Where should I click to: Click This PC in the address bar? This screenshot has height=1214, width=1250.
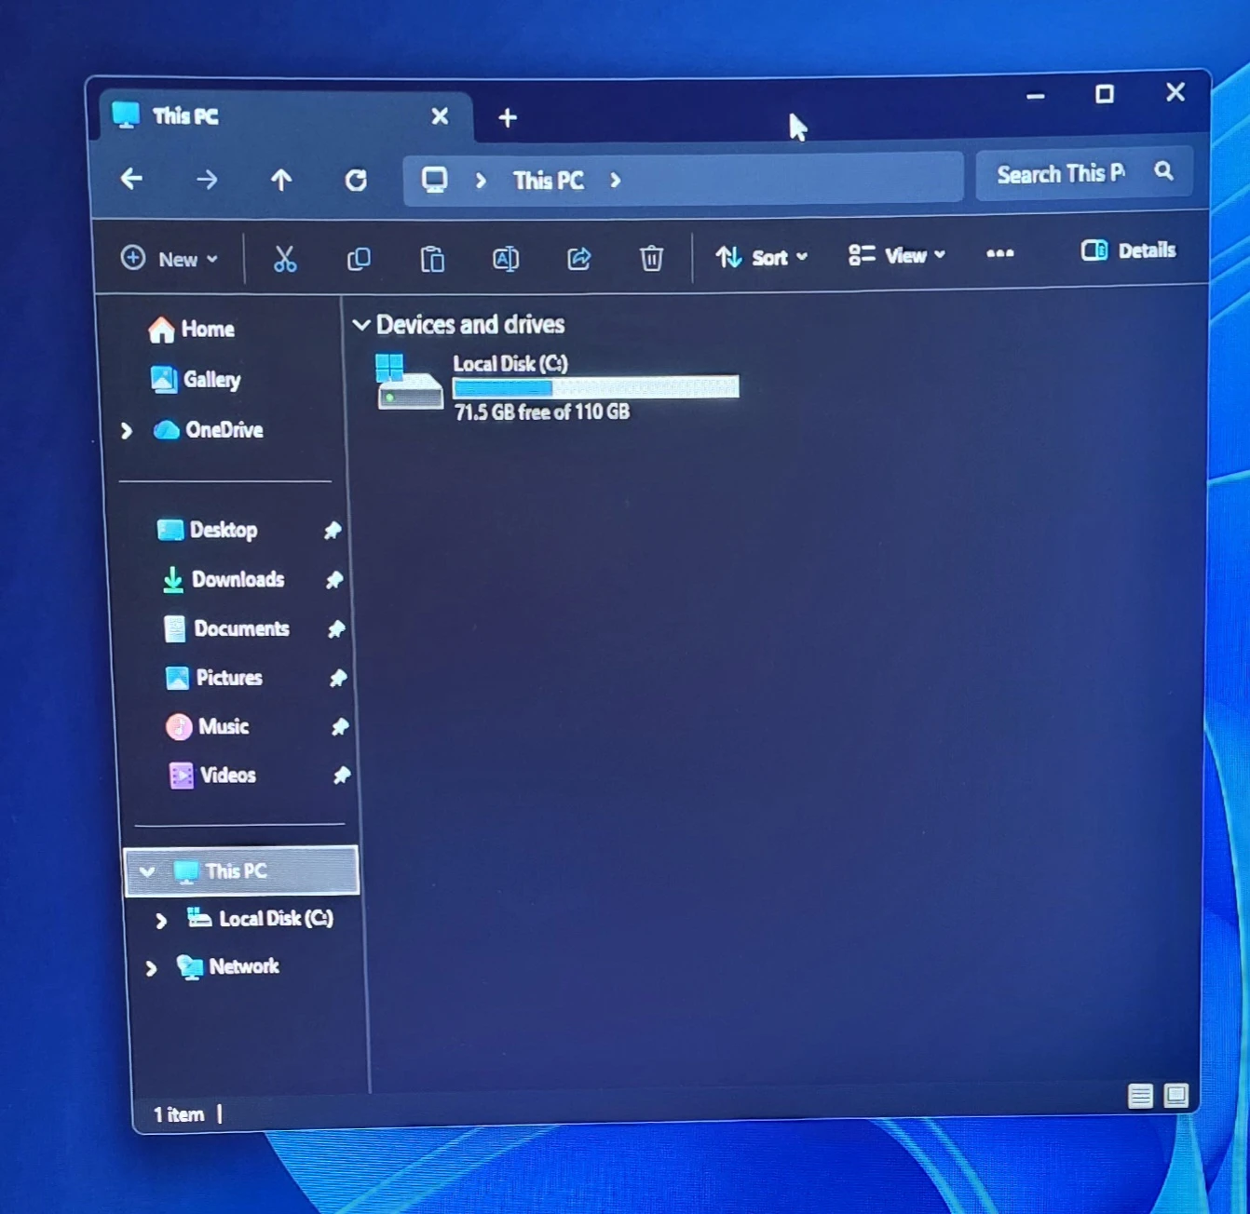pos(549,181)
